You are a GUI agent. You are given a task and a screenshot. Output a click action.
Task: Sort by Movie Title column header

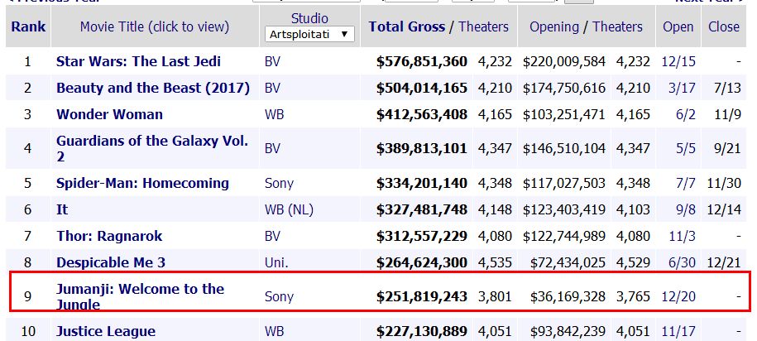point(154,26)
